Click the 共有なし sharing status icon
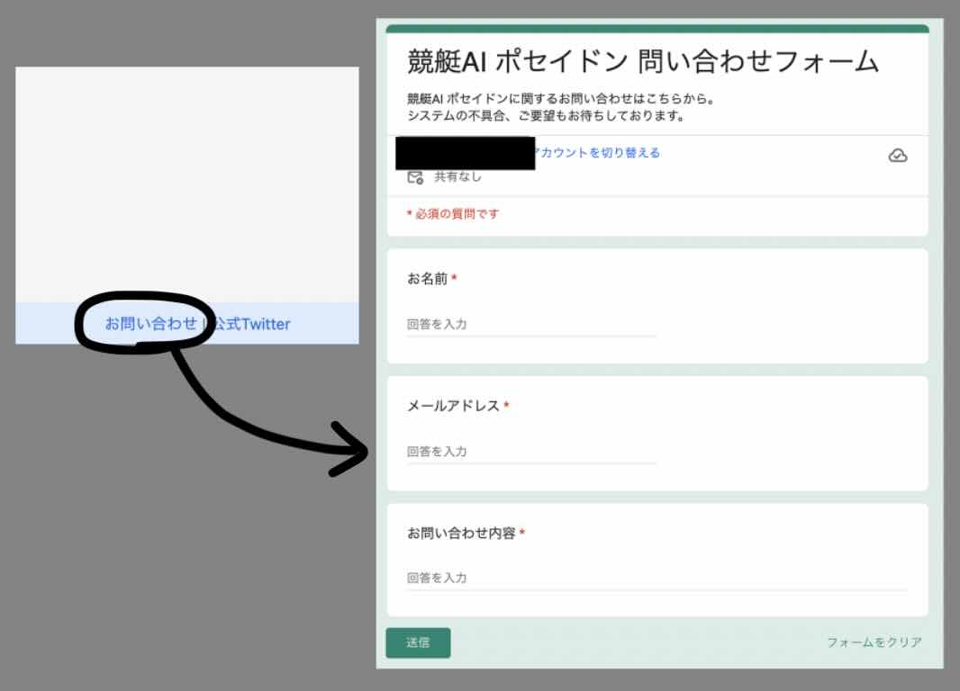The width and height of the screenshot is (960, 691). point(413,176)
